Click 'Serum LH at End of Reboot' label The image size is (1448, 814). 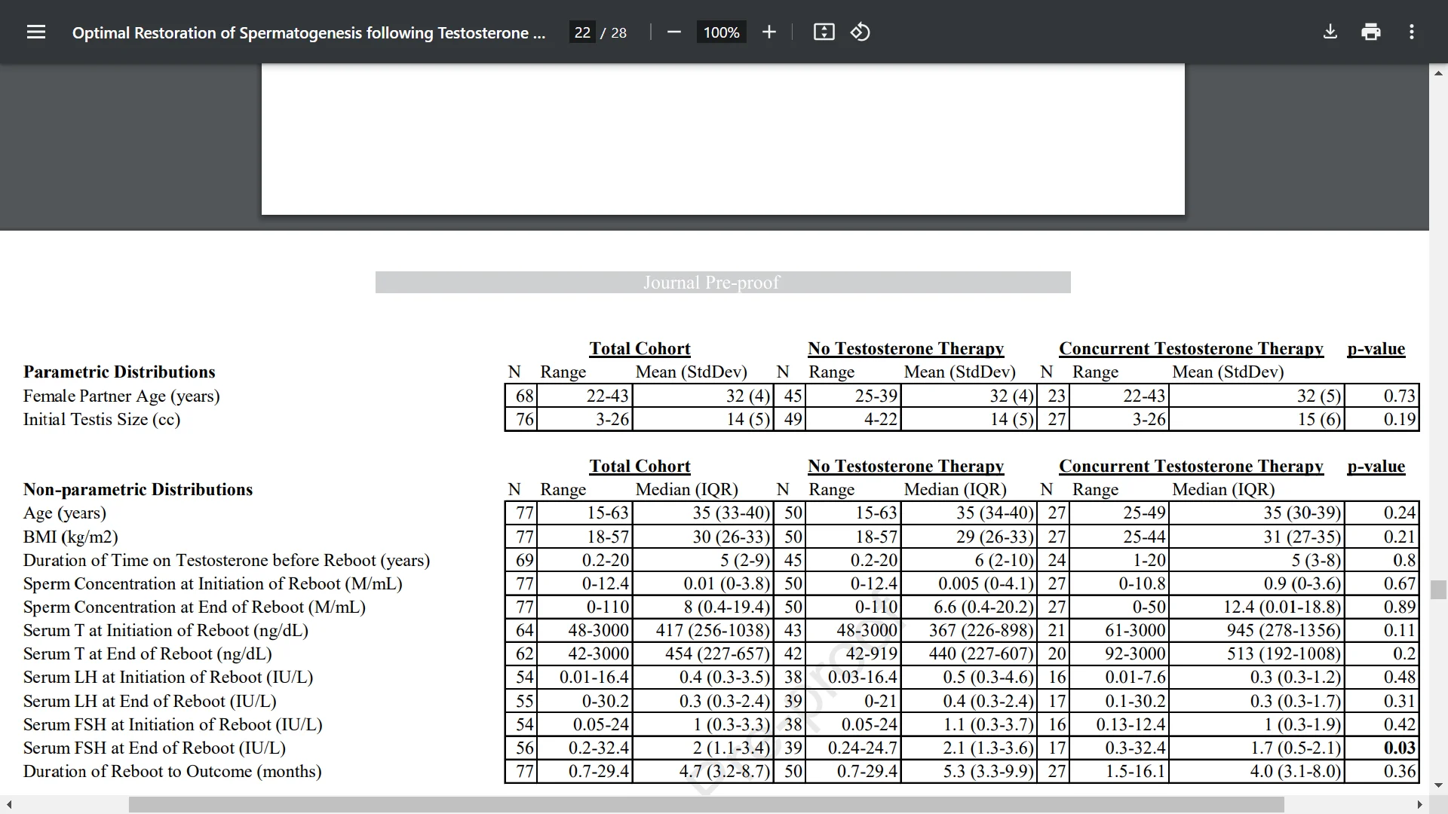[x=150, y=701]
